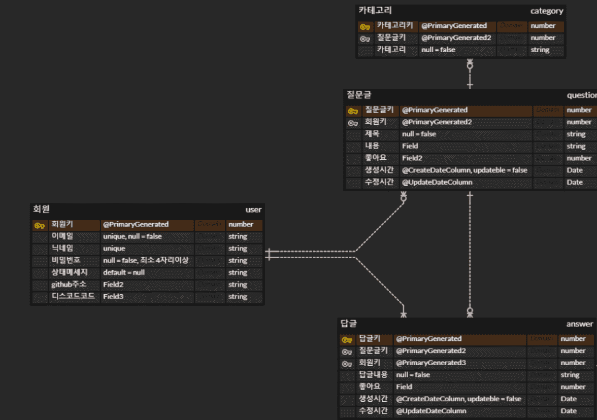This screenshot has width=597, height=420.
Task: Select the github주소 column name
Action: pos(69,285)
